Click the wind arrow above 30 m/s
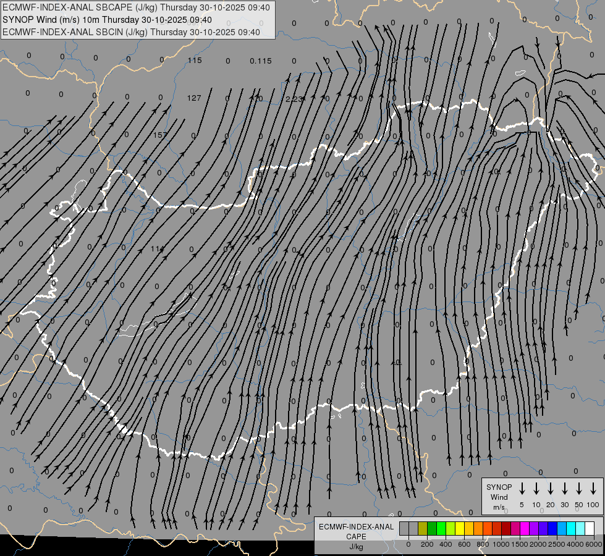Screen dimensions: 605x556 coord(564,489)
